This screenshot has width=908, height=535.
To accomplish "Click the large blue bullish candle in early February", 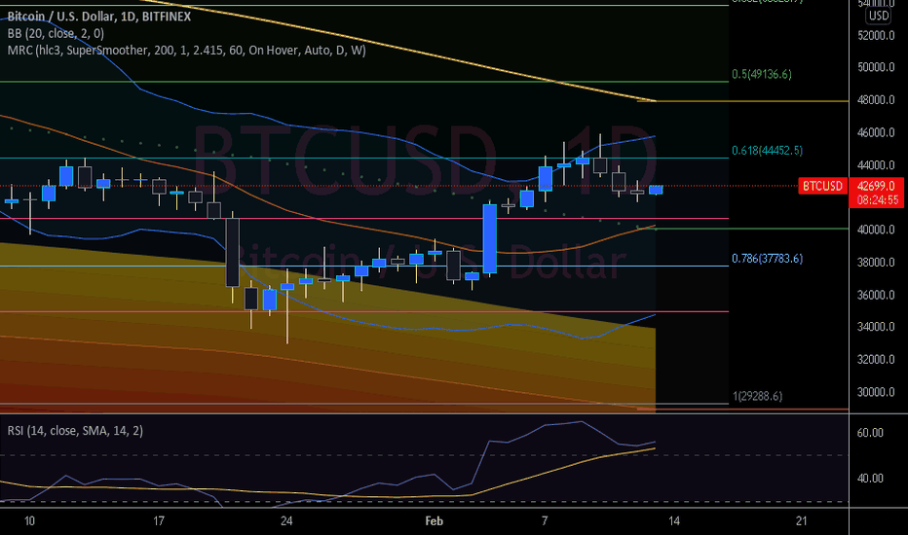I will [x=490, y=238].
